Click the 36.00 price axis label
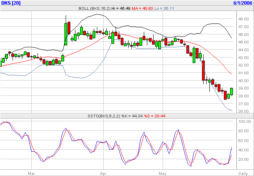Viewport: 254px width, 176px height. click(x=243, y=111)
